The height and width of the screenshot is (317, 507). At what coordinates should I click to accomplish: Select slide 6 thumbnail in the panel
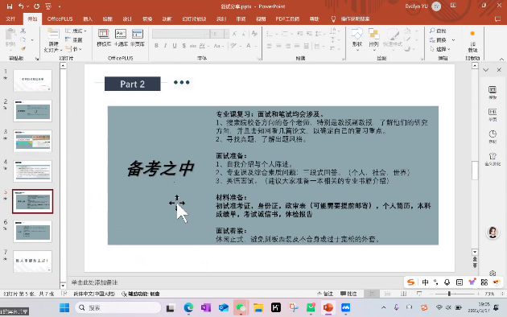(32, 232)
